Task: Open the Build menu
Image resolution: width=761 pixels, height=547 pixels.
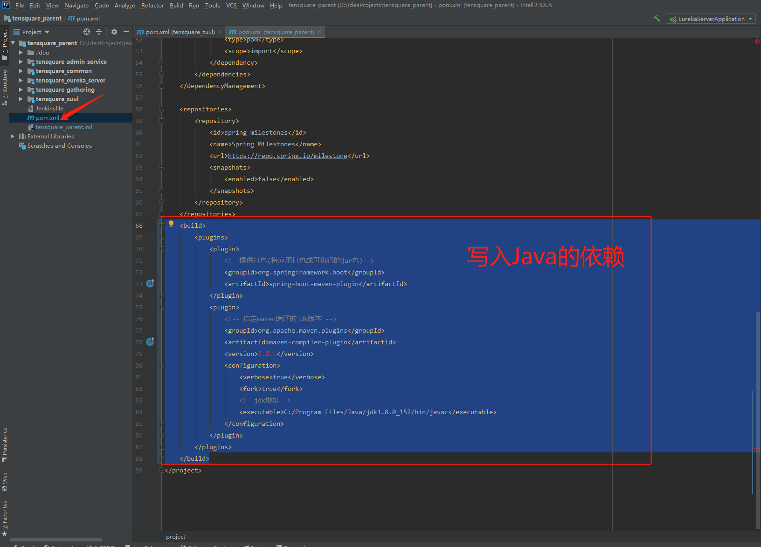Action: click(x=176, y=5)
